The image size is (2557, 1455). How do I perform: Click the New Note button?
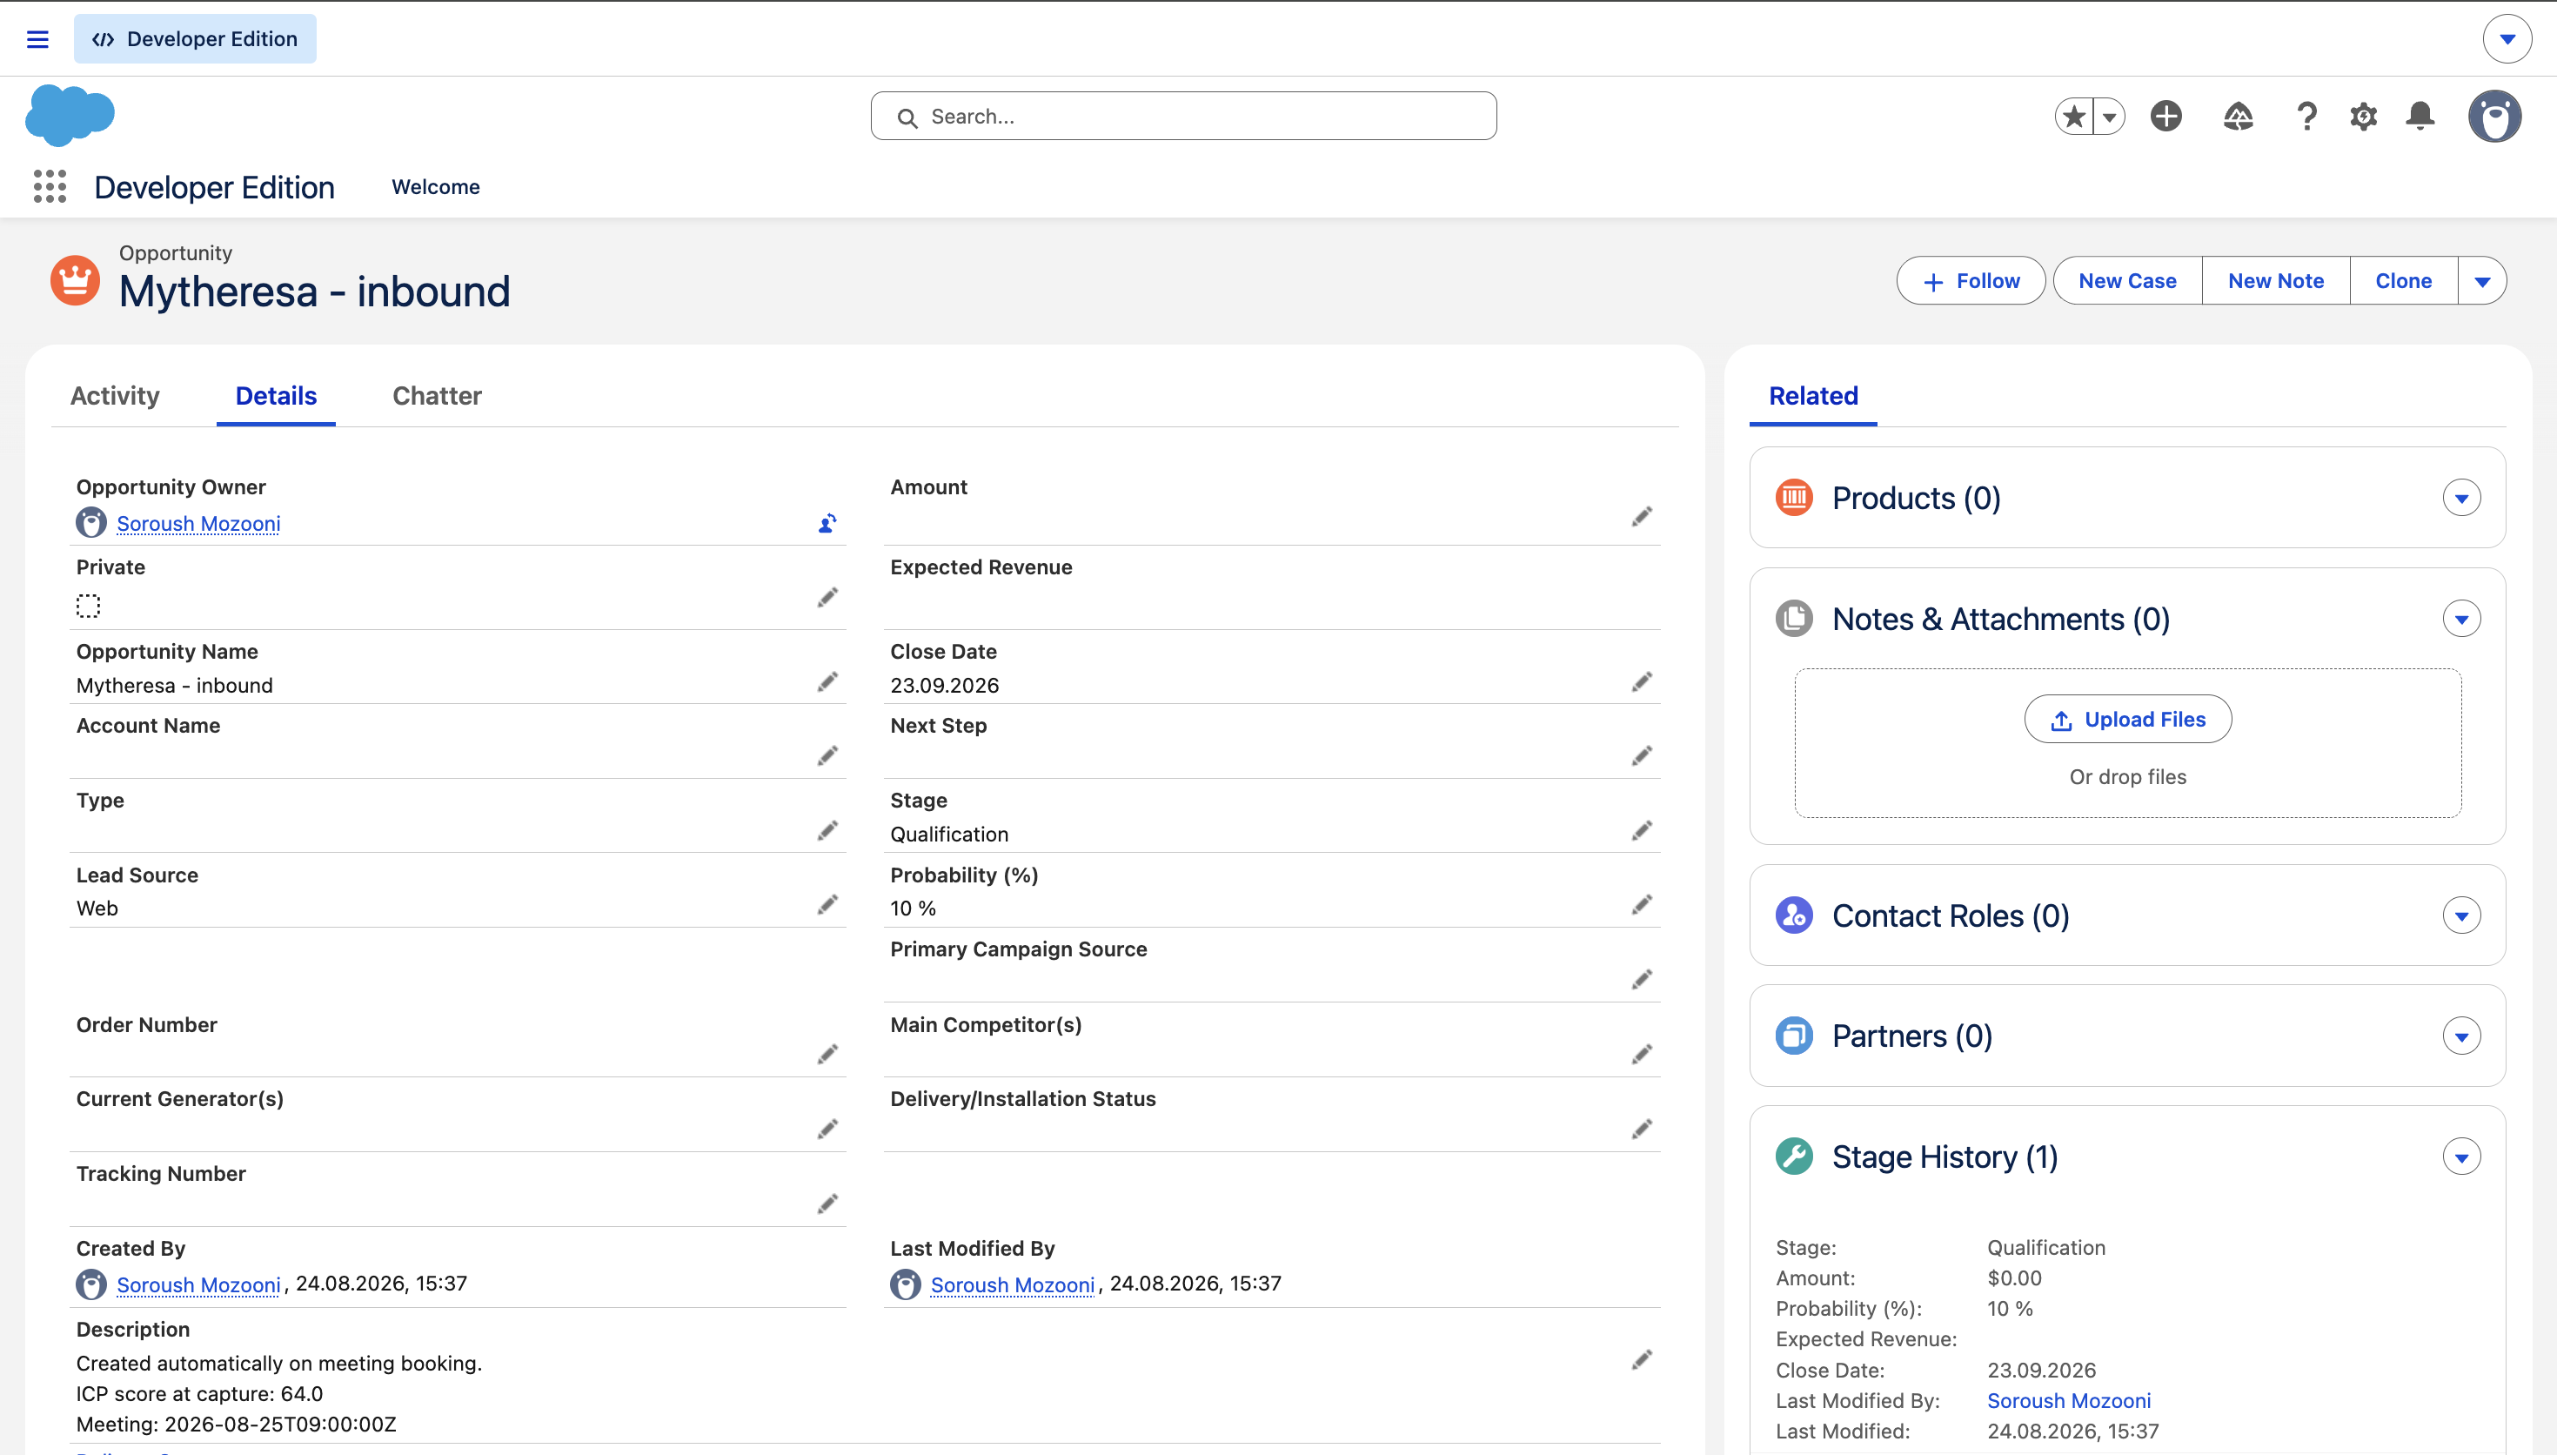click(x=2275, y=281)
